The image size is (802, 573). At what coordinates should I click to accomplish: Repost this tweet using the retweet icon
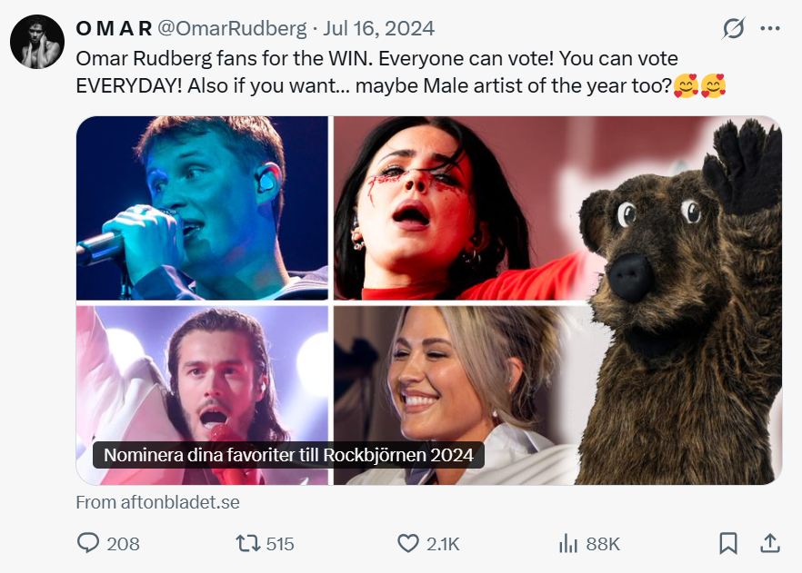coord(247,543)
